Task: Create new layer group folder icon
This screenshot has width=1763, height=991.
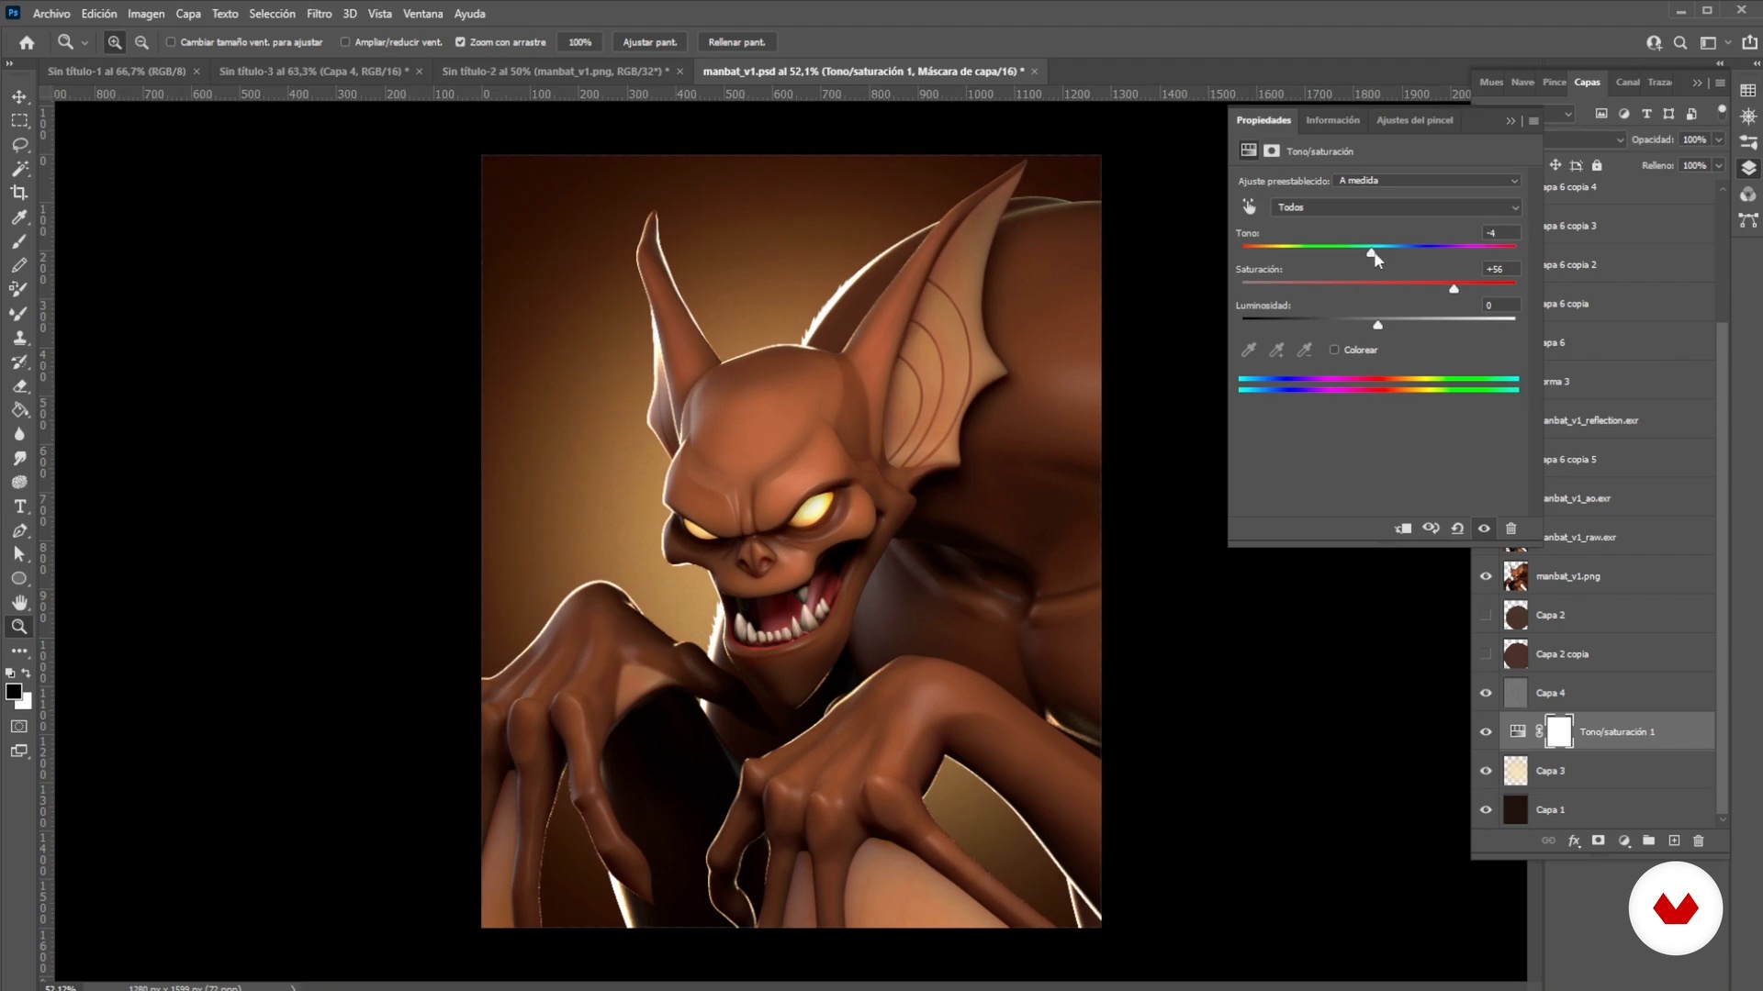Action: coord(1648,841)
